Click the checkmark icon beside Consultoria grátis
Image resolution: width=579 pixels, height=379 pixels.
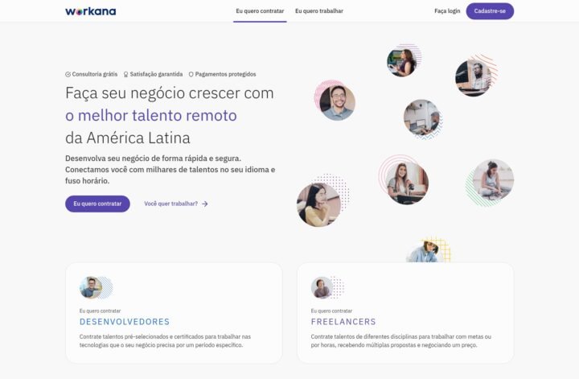tap(68, 74)
